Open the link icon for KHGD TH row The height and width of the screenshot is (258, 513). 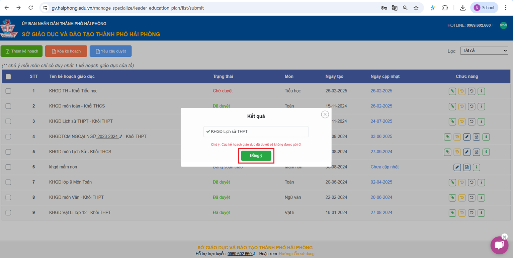452,91
